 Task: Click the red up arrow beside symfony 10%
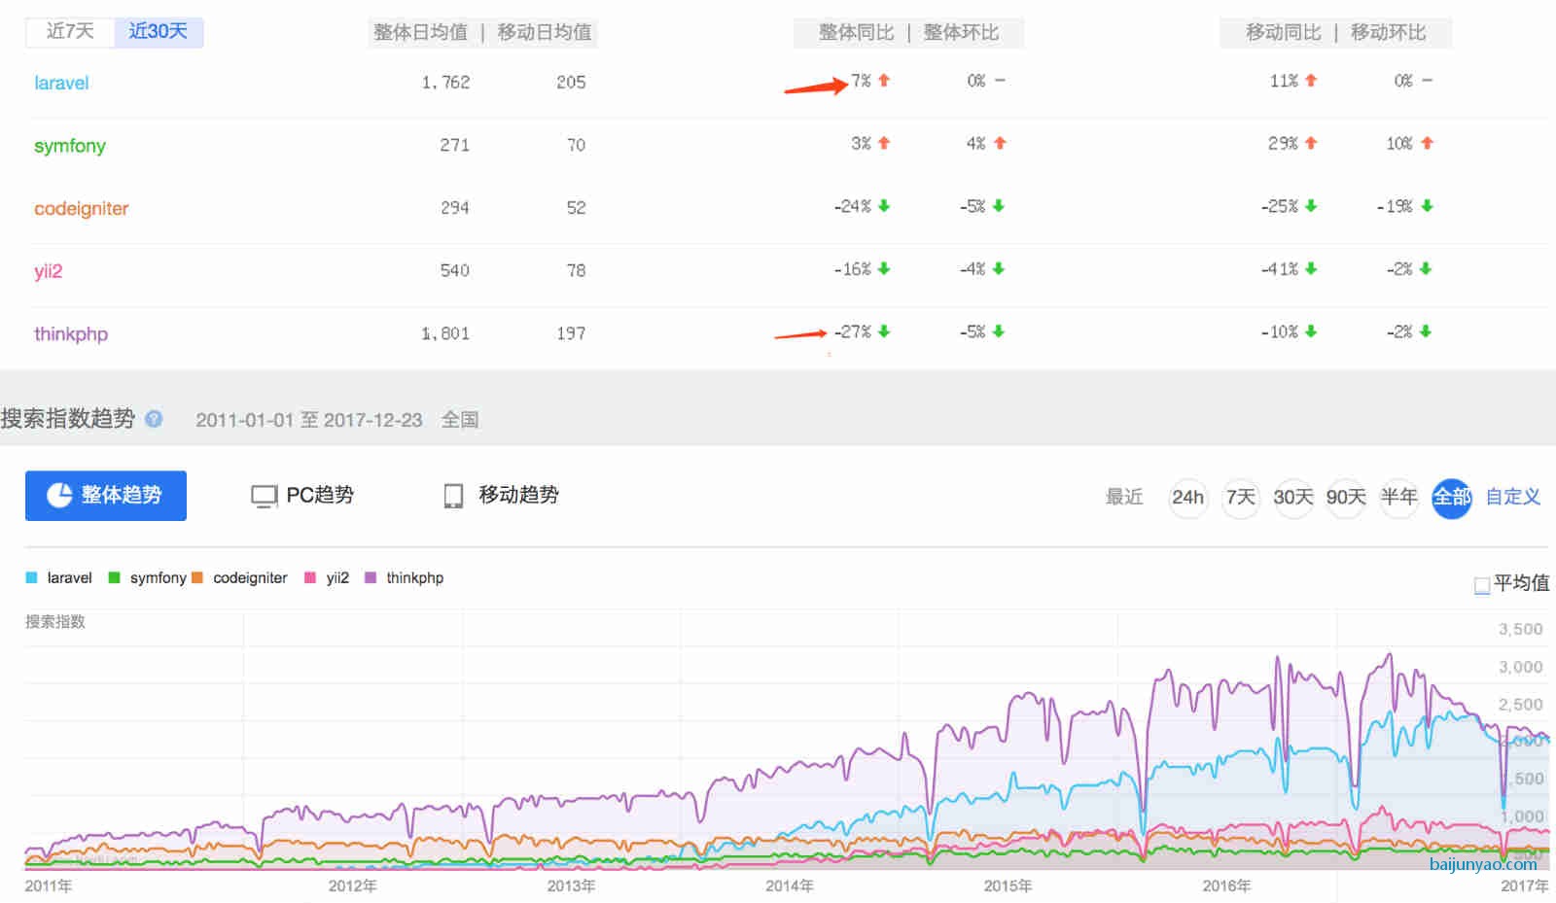point(1427,143)
